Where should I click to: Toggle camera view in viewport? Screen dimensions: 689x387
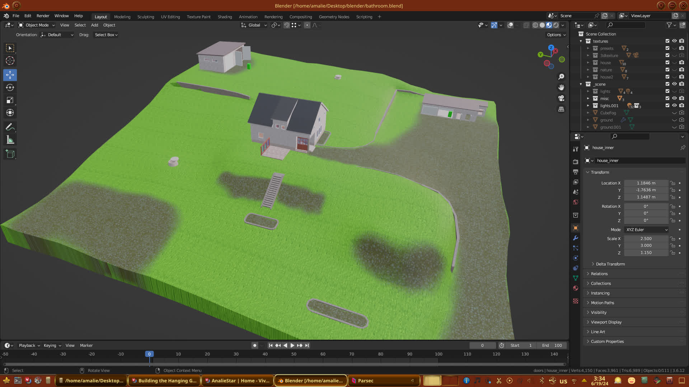[x=561, y=98]
